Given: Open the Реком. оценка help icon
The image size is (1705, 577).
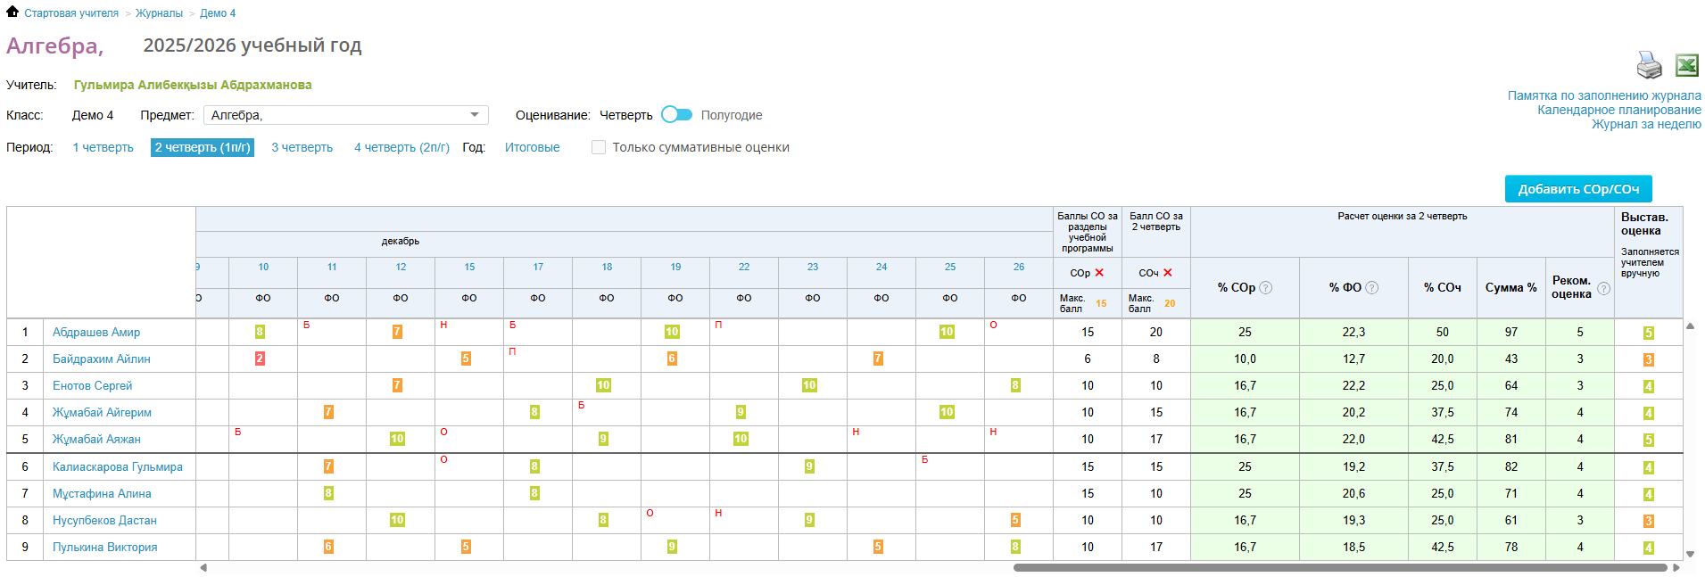Looking at the screenshot, I should click(1603, 288).
